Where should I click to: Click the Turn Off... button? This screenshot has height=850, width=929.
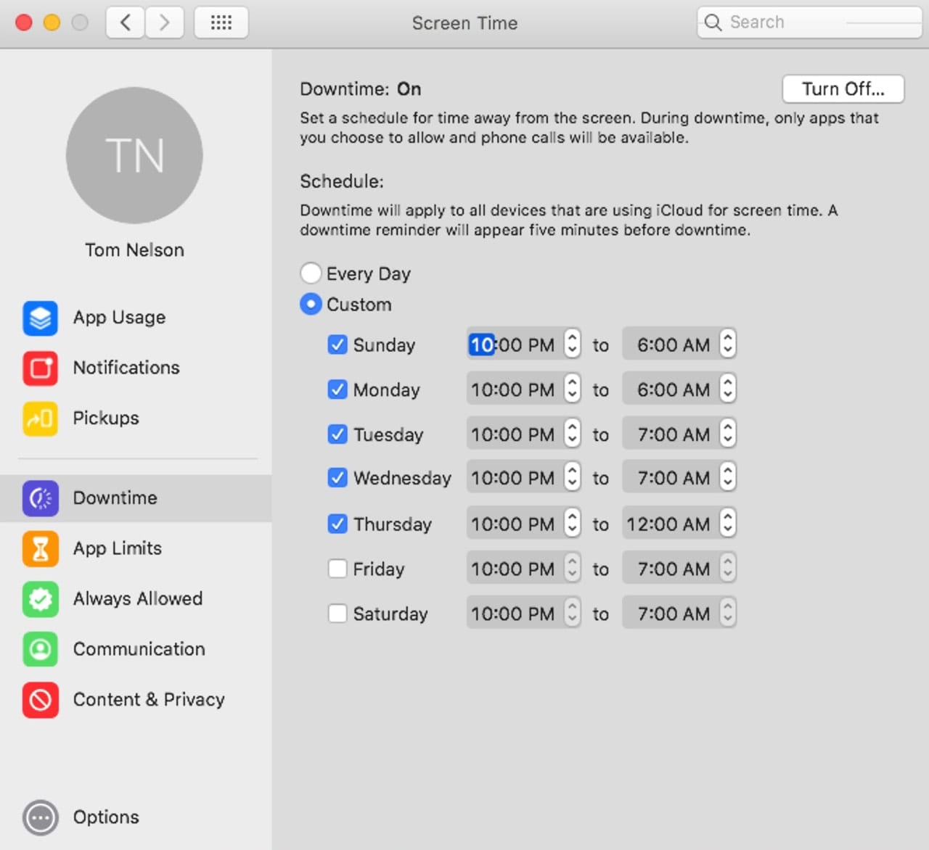point(843,89)
